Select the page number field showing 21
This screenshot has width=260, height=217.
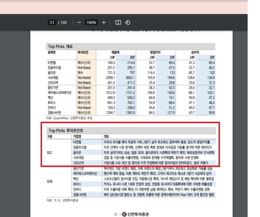click(52, 22)
